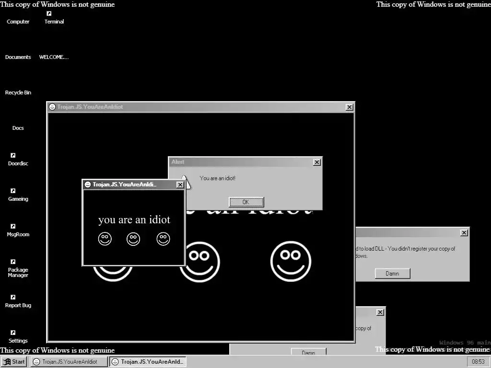This screenshot has width=491, height=368.
Task: Open the WELCOME... desktop file
Action: tap(54, 57)
